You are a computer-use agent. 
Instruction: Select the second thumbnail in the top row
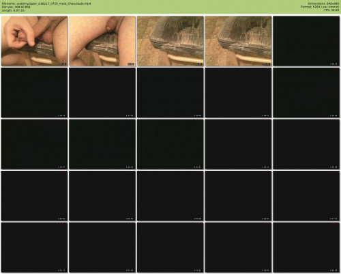102,41
